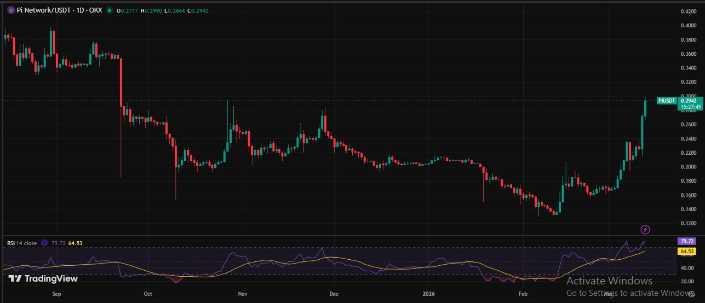Image resolution: width=705 pixels, height=303 pixels.
Task: Open the Pi Network/USDT symbol title
Action: pos(60,10)
